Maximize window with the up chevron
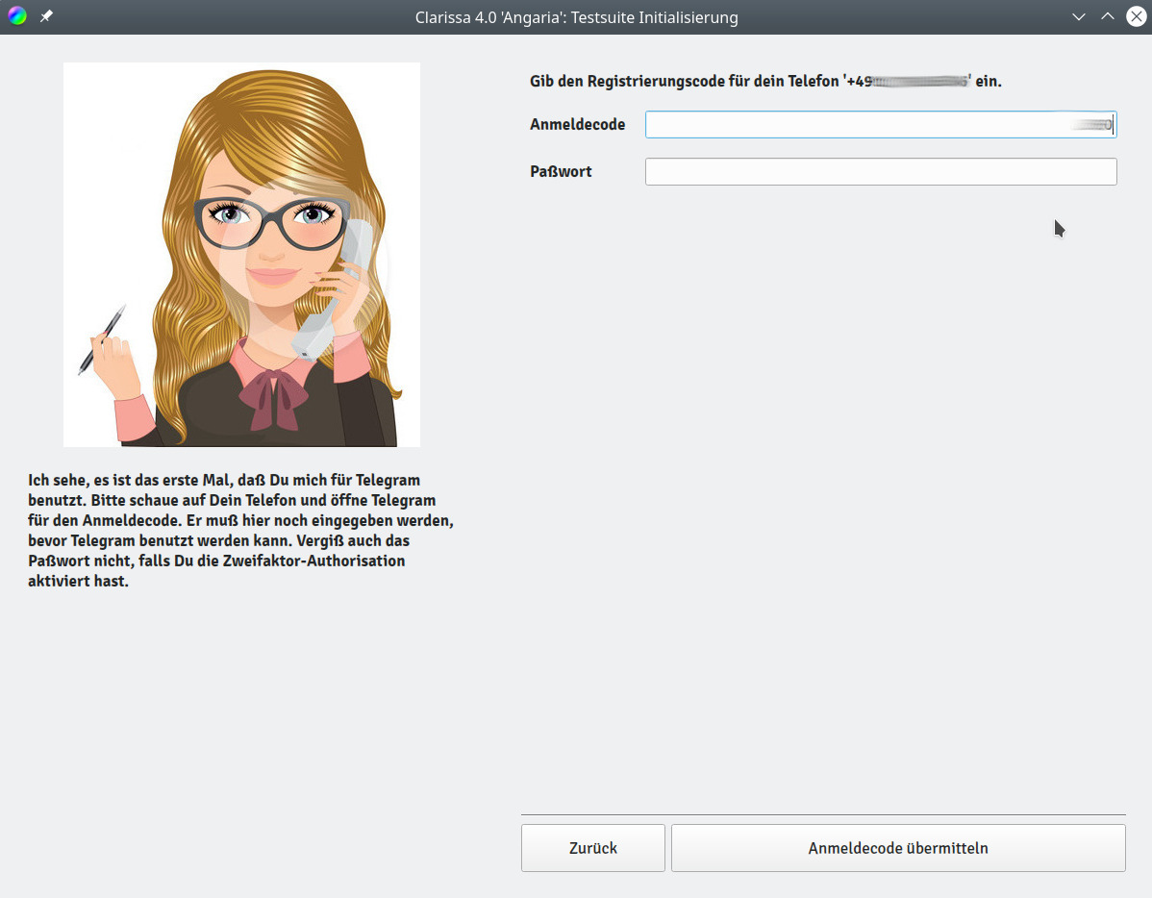The width and height of the screenshot is (1152, 898). pyautogui.click(x=1107, y=17)
